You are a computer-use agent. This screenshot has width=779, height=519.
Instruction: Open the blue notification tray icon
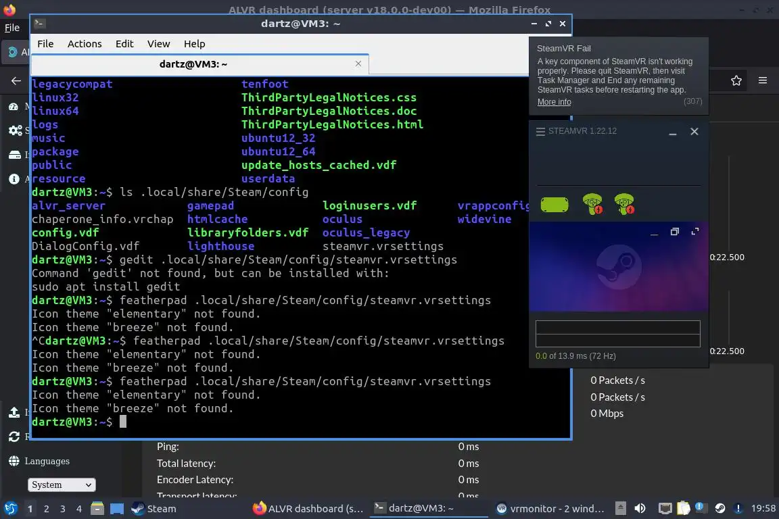tap(699, 507)
